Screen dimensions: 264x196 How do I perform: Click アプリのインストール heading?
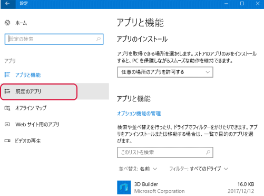(142, 39)
